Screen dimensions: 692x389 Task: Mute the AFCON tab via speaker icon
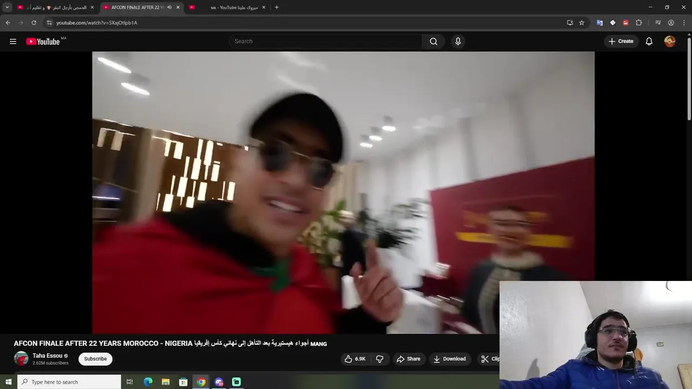click(169, 8)
